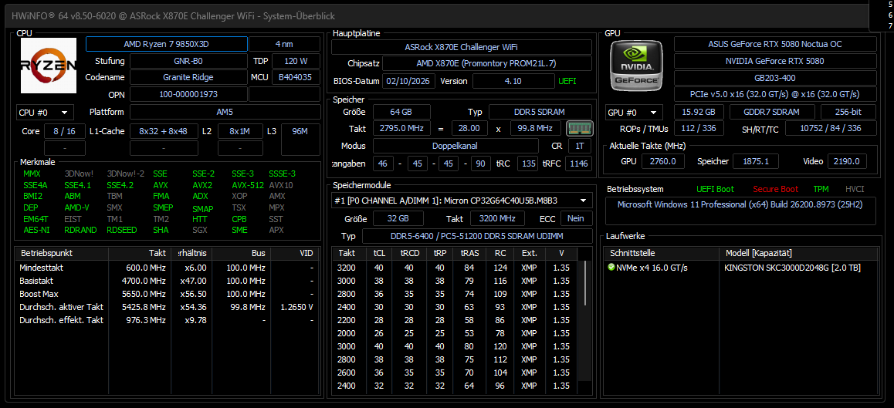Click the 976.3 MHz effective clock value
Image resolution: width=894 pixels, height=408 pixels.
tap(145, 320)
